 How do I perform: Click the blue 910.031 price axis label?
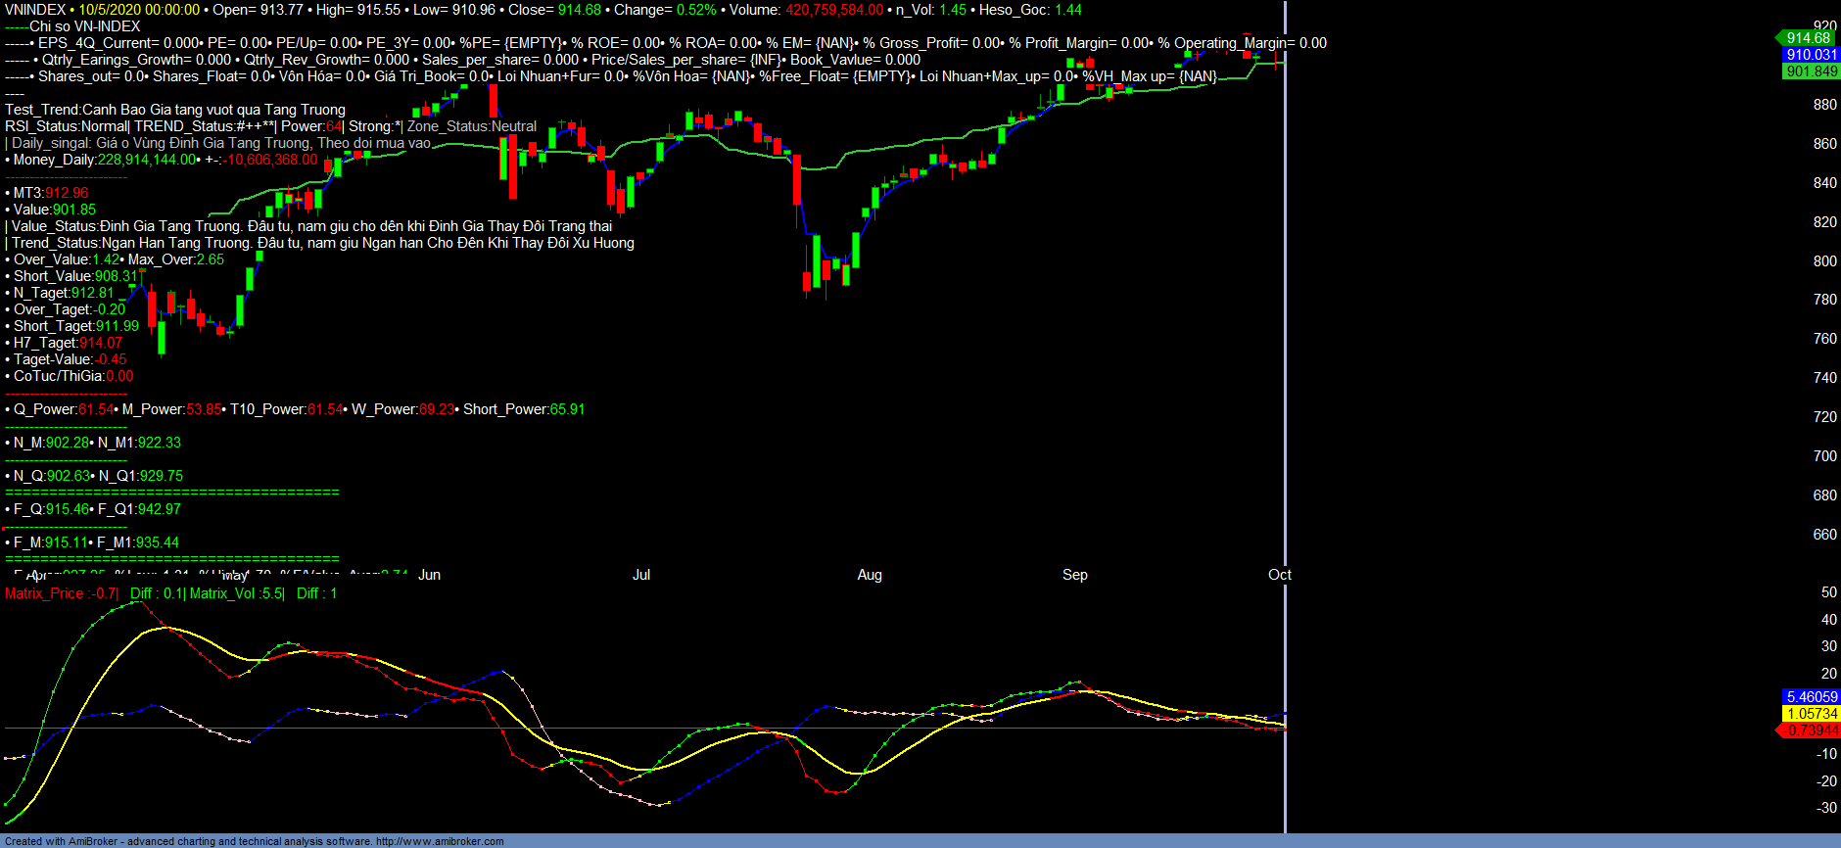(1811, 55)
